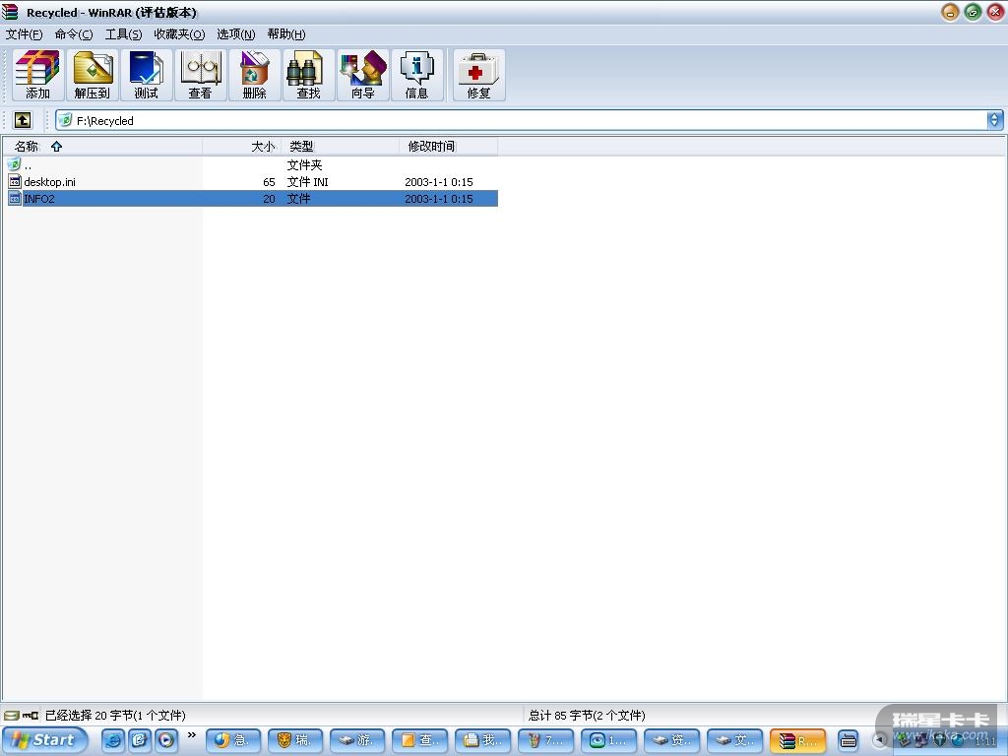Click the desktop.ini file icon
The width and height of the screenshot is (1008, 756).
(14, 182)
